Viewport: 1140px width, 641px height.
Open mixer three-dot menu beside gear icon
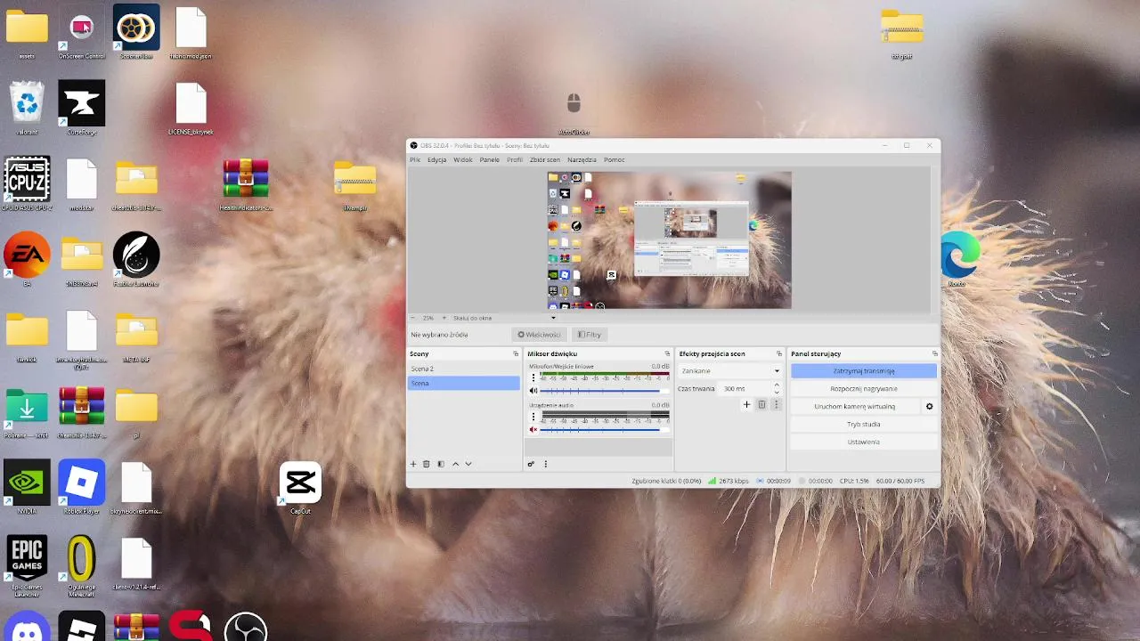[x=546, y=464]
